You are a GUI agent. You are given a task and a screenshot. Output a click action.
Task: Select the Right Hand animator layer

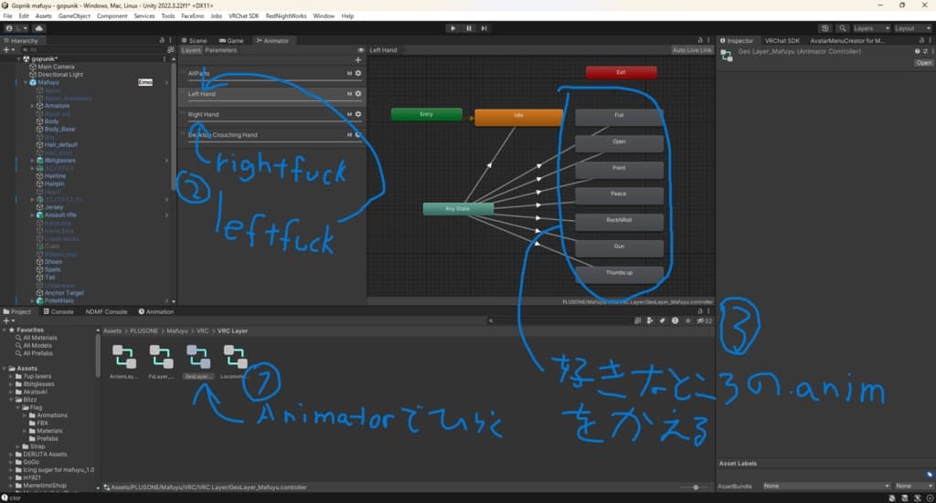click(272, 114)
